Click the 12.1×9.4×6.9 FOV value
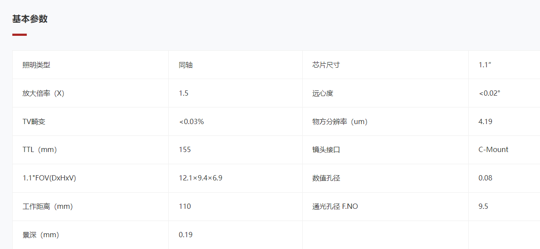The image size is (540, 249). (x=201, y=178)
